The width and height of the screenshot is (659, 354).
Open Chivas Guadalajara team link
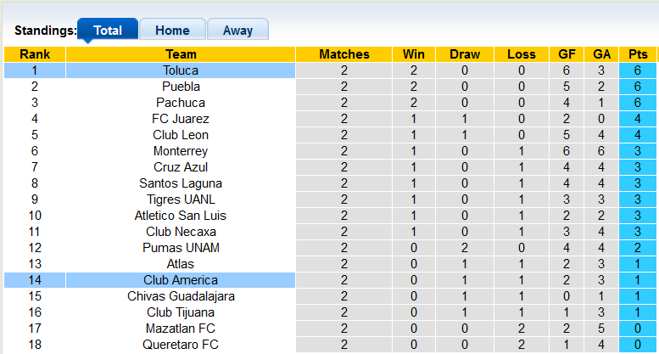pos(181,296)
